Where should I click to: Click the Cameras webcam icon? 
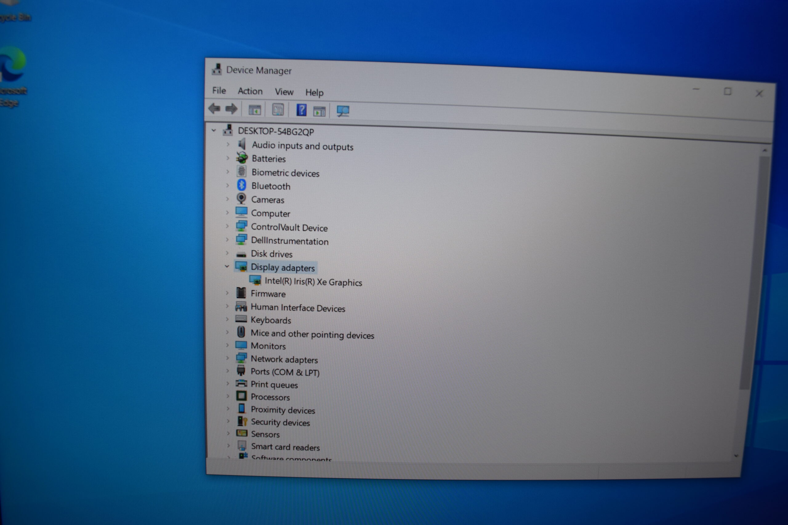(241, 199)
